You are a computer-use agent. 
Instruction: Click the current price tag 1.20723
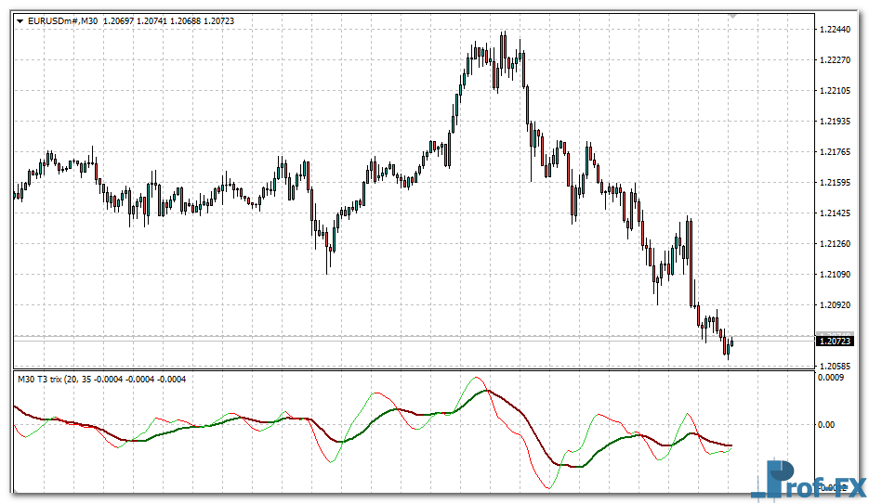point(835,342)
